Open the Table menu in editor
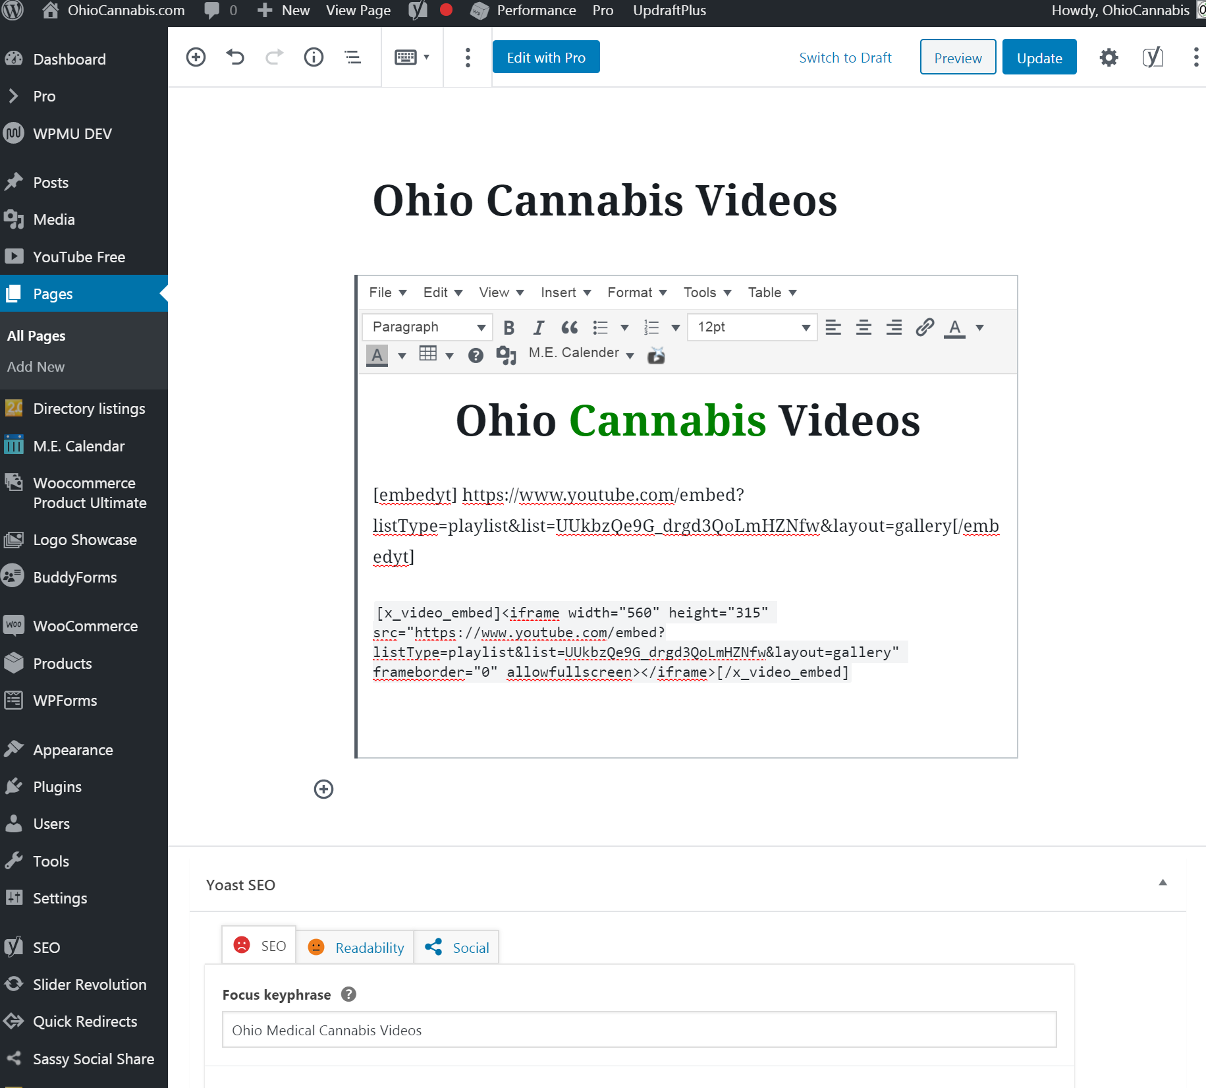 [x=772, y=293]
